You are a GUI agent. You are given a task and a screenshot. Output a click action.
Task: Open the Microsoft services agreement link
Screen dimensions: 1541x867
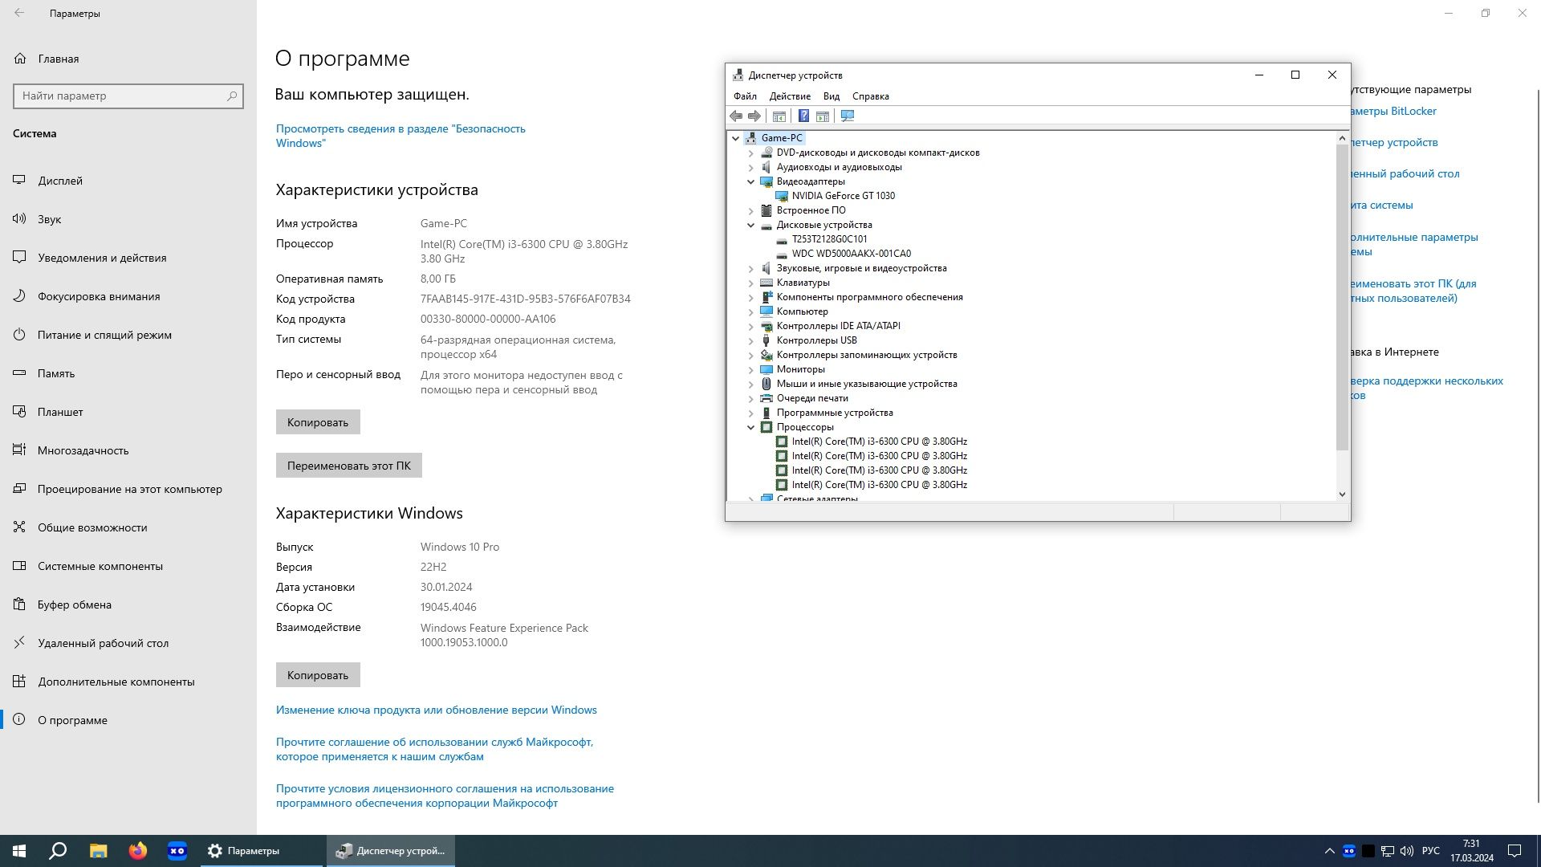434,749
